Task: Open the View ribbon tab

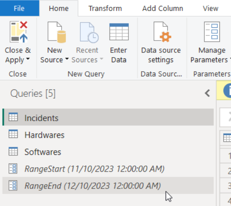Action: tap(210, 9)
